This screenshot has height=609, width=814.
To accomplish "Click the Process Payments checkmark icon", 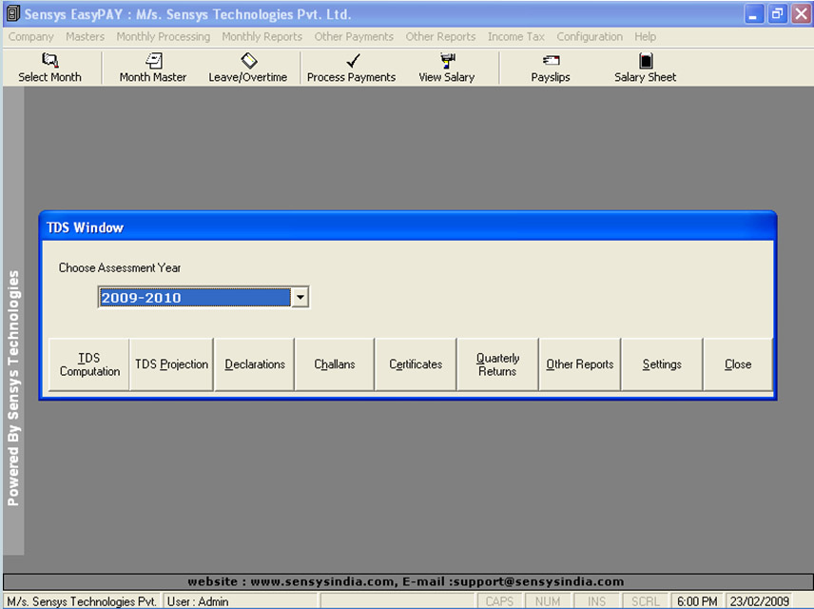I will [353, 61].
